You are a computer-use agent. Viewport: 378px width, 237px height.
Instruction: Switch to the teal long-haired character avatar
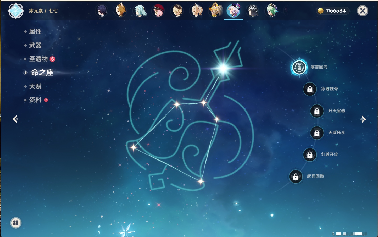[139, 11]
